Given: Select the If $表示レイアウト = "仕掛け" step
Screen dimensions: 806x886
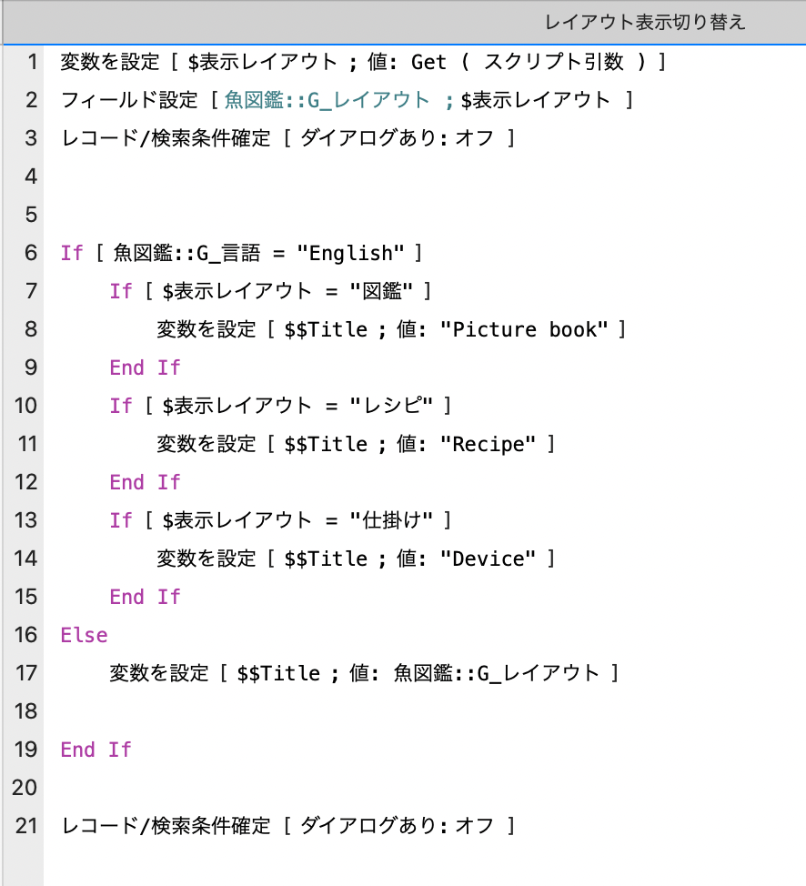Looking at the screenshot, I should pos(280,519).
